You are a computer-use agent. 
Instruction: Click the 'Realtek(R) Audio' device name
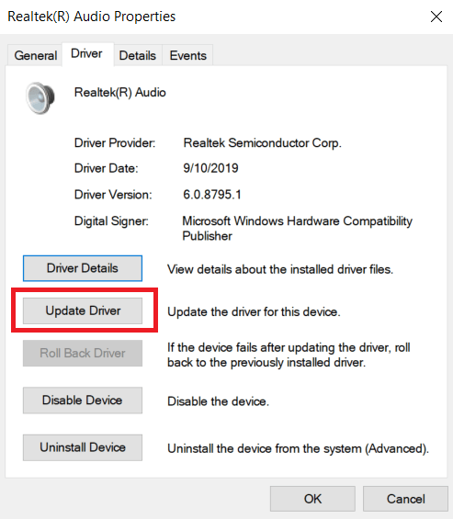point(119,93)
